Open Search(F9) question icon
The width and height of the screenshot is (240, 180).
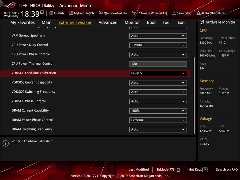174,13
